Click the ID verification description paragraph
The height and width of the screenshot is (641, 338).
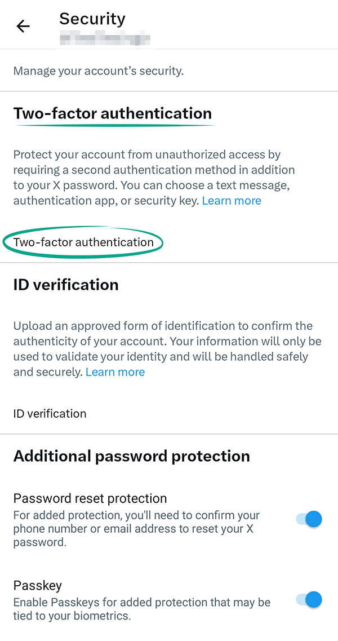(x=166, y=348)
